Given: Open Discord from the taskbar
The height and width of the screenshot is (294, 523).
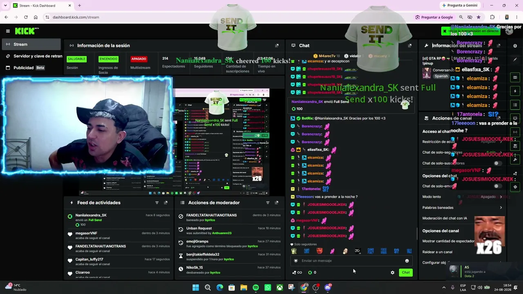Looking at the screenshot, I should (328, 287).
